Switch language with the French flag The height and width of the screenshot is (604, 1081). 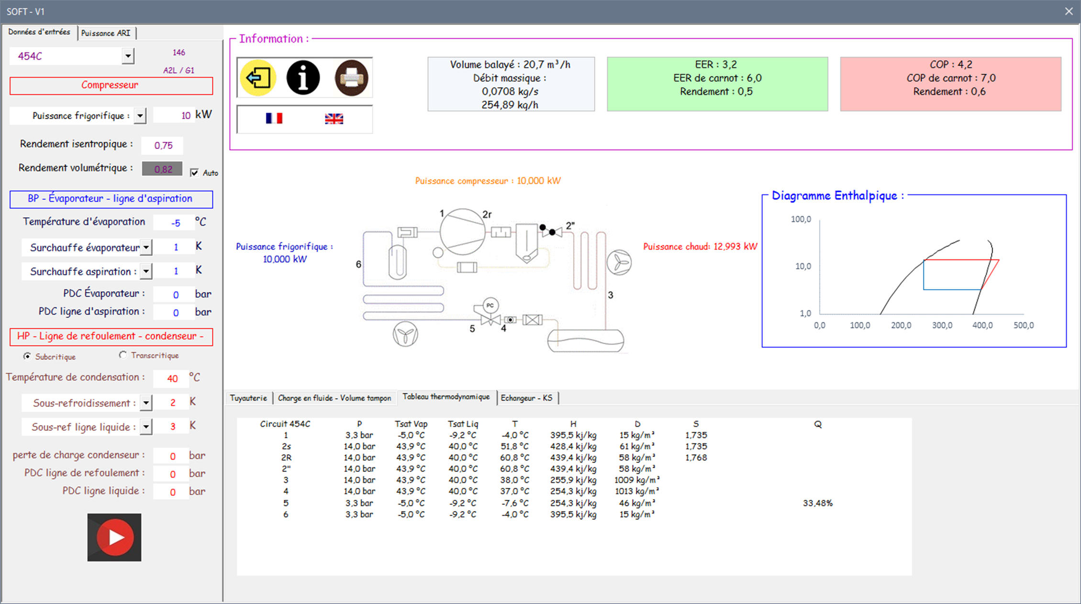coord(274,118)
